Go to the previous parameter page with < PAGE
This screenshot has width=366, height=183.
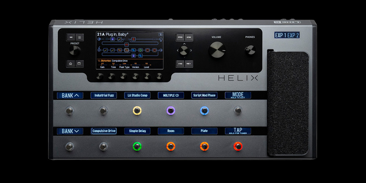pos(180,63)
